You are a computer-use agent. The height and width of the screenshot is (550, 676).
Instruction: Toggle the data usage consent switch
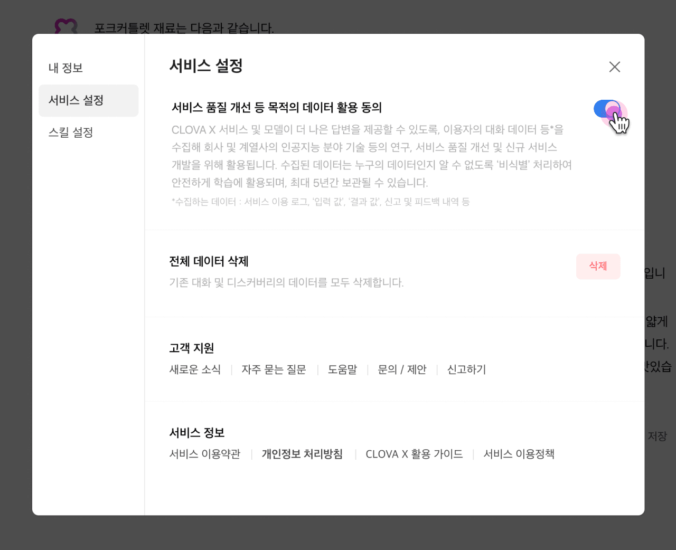[606, 109]
